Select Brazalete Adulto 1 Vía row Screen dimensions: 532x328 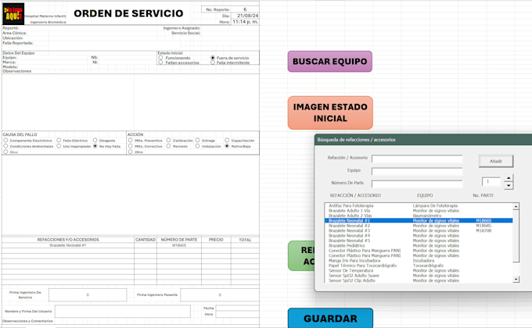pyautogui.click(x=419, y=211)
